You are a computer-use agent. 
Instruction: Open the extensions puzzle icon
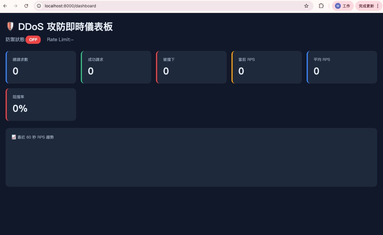point(321,6)
